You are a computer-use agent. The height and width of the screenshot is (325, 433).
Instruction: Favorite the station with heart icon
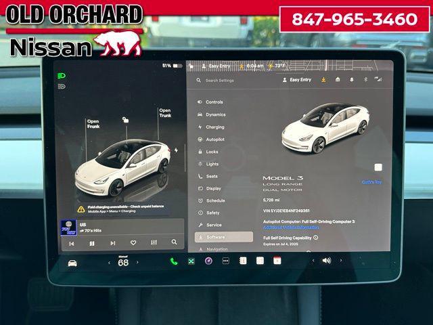tap(133, 242)
